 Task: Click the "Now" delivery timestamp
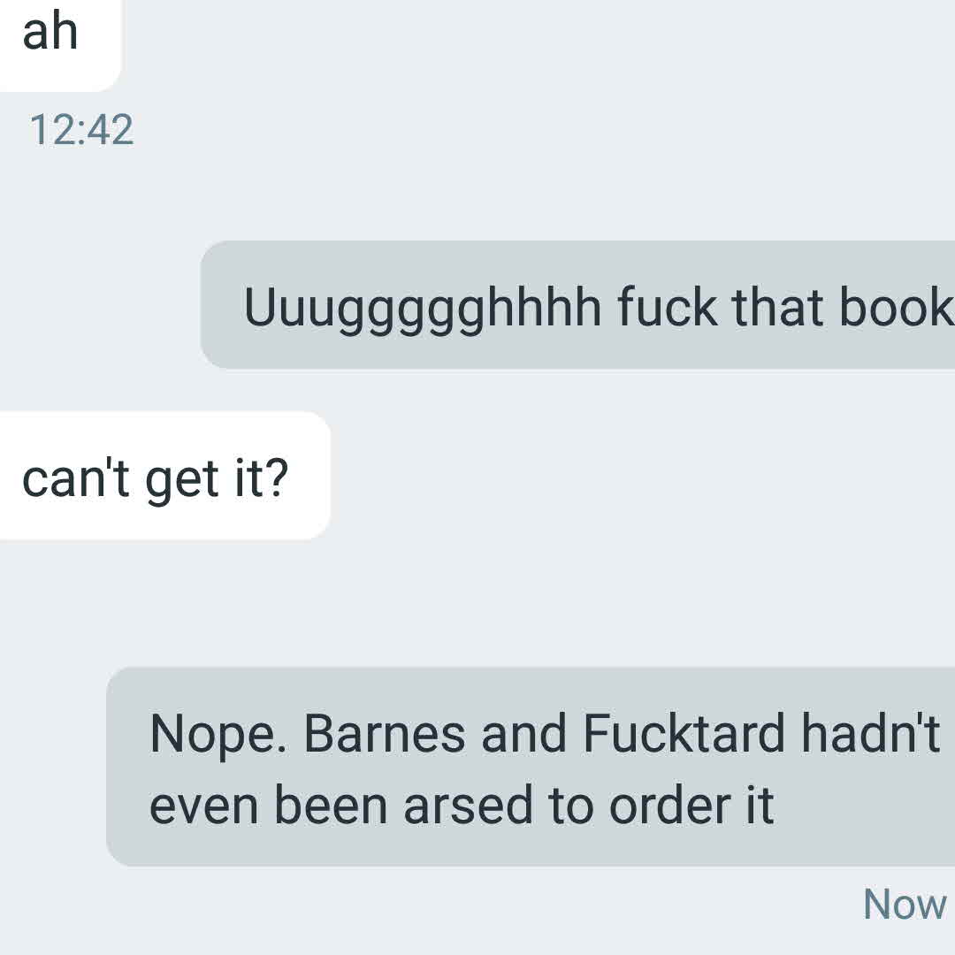point(905,904)
